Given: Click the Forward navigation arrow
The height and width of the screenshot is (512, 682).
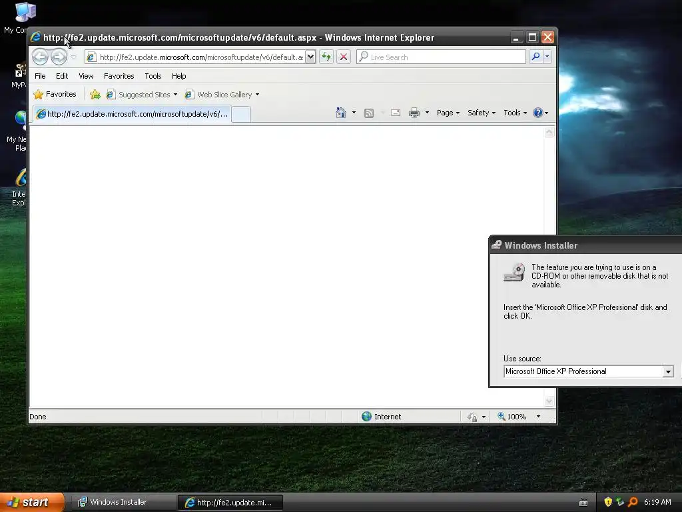Looking at the screenshot, I should (59, 57).
